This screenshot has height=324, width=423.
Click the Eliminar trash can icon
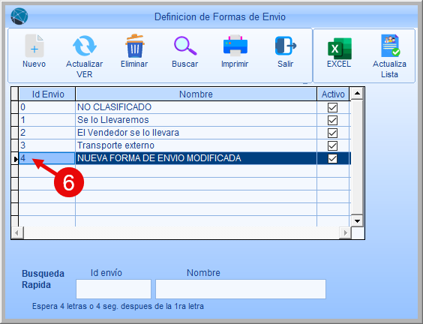134,46
